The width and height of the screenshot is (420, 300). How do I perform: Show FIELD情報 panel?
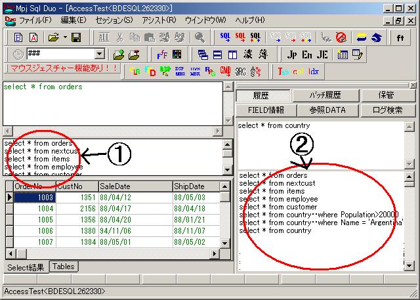tap(266, 110)
